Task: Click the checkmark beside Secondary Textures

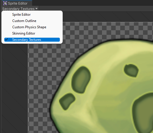Action: click(x=6, y=40)
